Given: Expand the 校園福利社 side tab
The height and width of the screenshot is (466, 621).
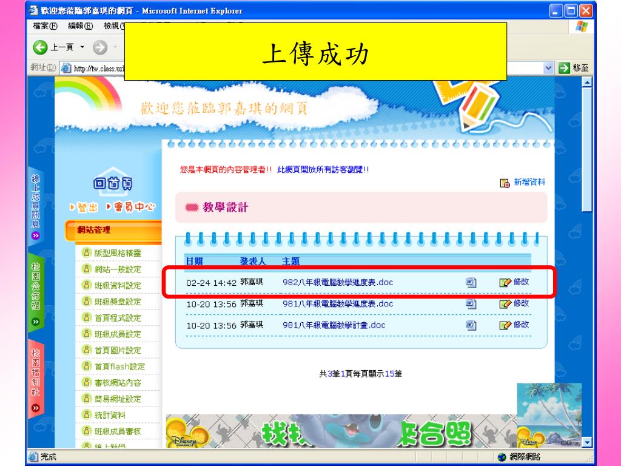Looking at the screenshot, I should coord(36,379).
